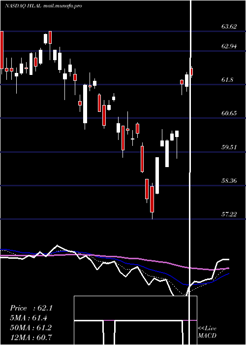This screenshot has height=345, width=246.
Task: Click the 61.8 price level label
Action: [x=227, y=80]
